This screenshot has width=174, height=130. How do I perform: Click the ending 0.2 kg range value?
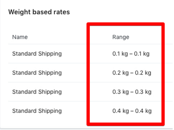click(143, 73)
